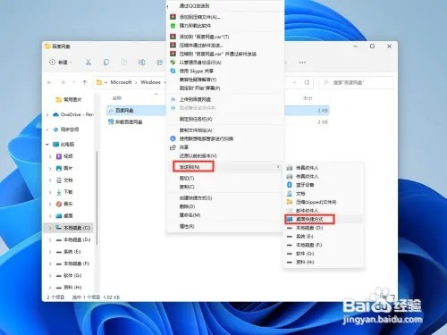
Task: Click the forward navigation arrow
Action: pyautogui.click(x=63, y=82)
